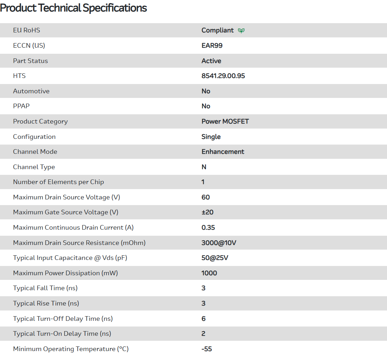Click the green leaf icon beside Compliant
The image size is (387, 355).
click(x=241, y=31)
